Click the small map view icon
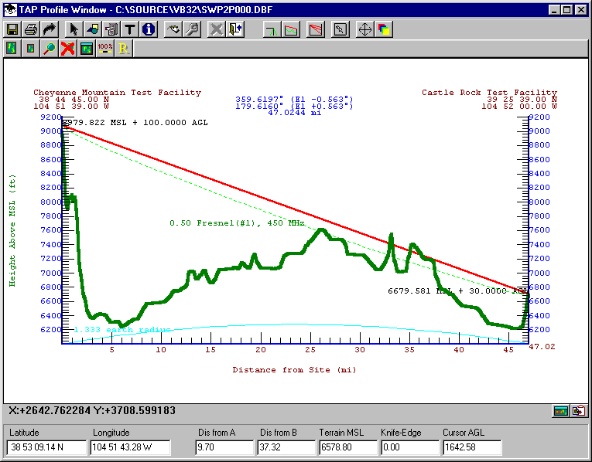 (31, 48)
